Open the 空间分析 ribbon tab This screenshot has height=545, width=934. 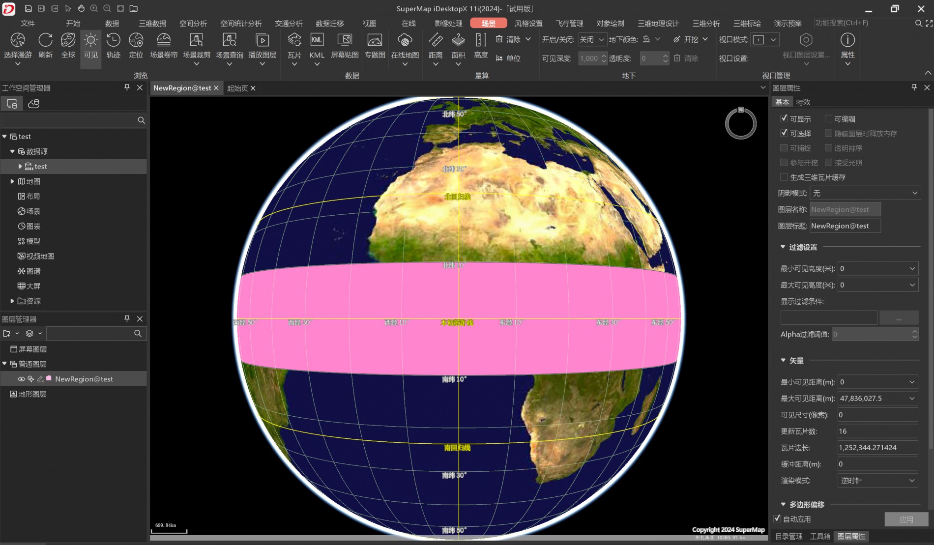[193, 23]
